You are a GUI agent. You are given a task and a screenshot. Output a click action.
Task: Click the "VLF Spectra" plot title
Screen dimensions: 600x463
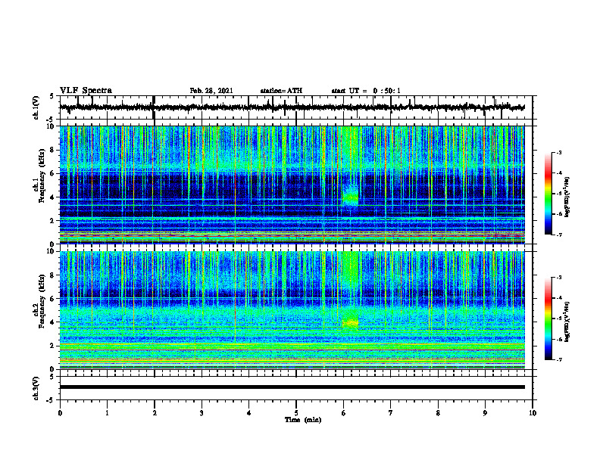coord(86,91)
